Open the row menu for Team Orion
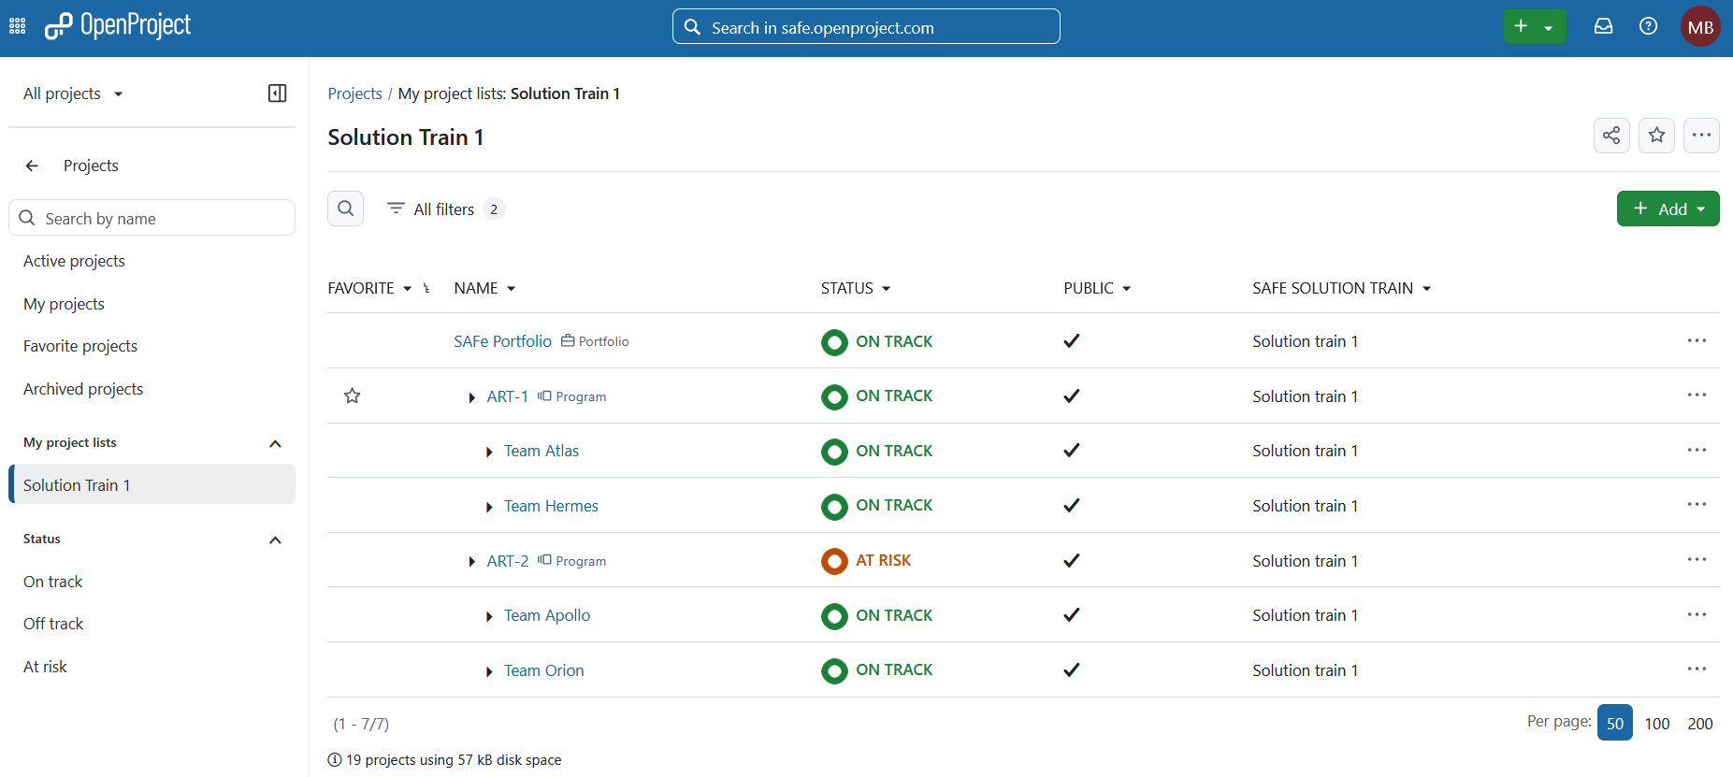This screenshot has height=777, width=1733. coord(1697,669)
